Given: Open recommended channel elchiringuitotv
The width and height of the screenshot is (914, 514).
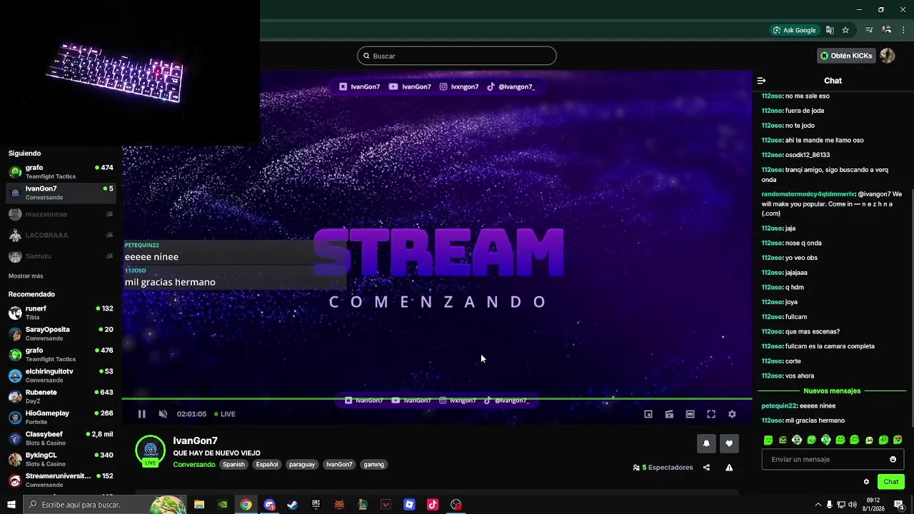Looking at the screenshot, I should point(61,376).
